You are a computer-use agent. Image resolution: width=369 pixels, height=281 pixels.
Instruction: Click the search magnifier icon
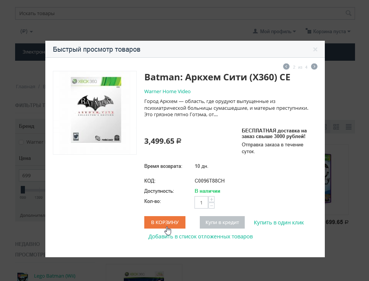point(348,14)
